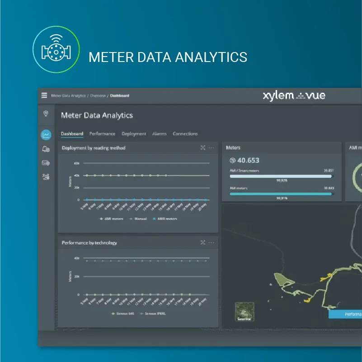This screenshot has height=362, width=362.
Task: Click AMI / Smart meters progress bar
Action: pyautogui.click(x=281, y=176)
